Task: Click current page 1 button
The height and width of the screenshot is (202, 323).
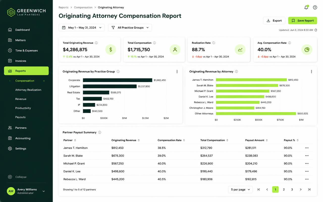Action: [275, 189]
